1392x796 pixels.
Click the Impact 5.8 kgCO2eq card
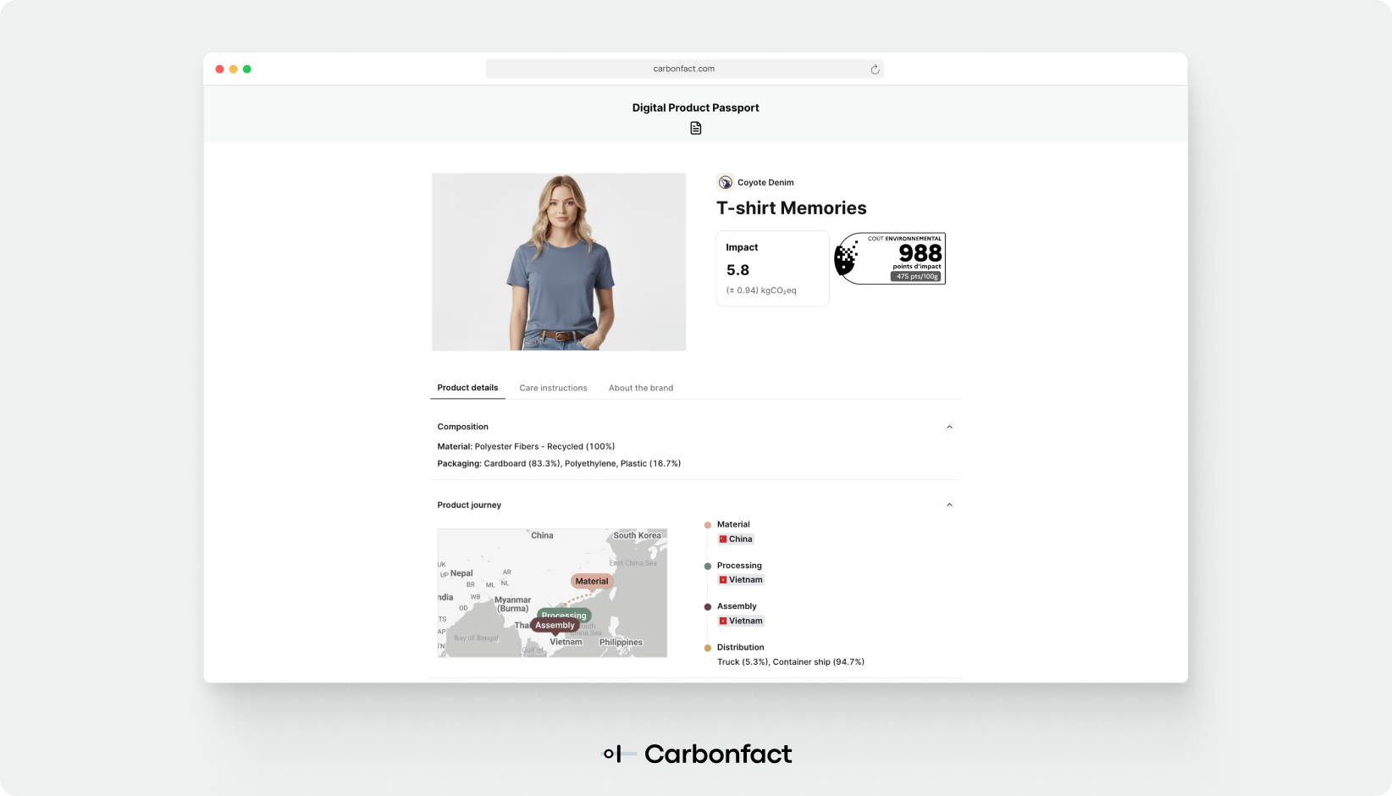pos(772,268)
